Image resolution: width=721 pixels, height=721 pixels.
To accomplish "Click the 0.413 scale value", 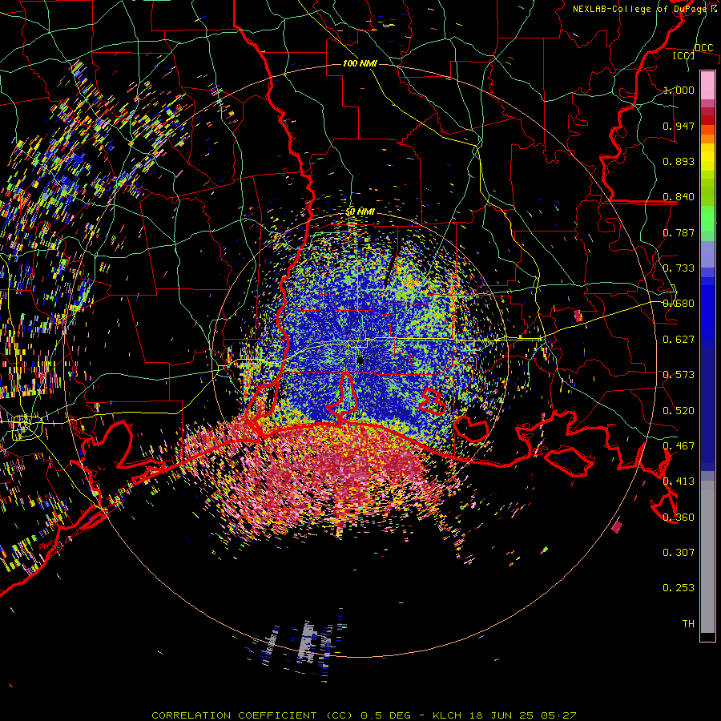I will 679,481.
